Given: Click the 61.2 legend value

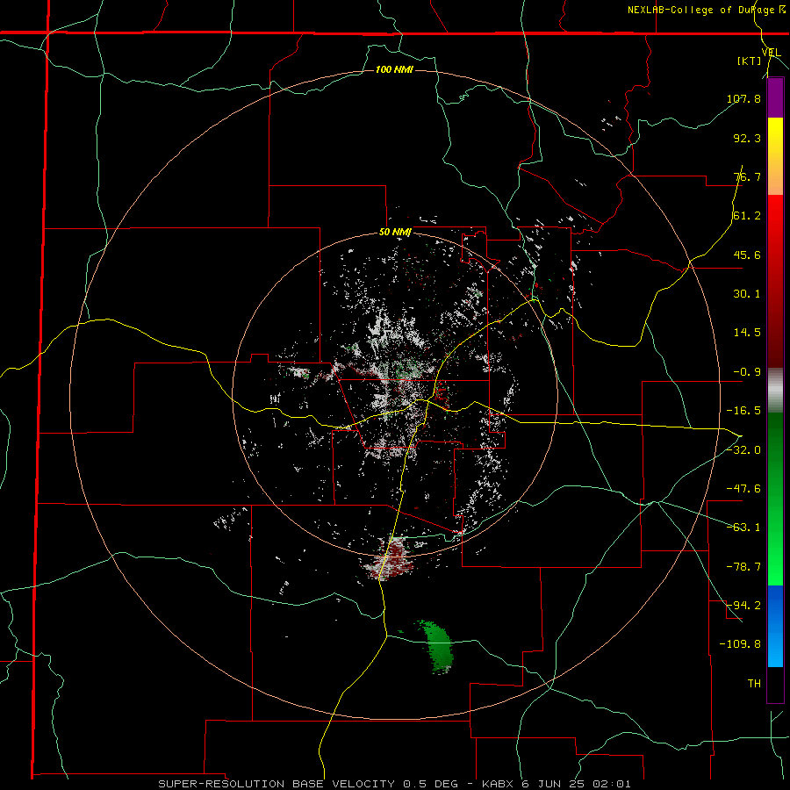Looking at the screenshot, I should click(x=747, y=216).
